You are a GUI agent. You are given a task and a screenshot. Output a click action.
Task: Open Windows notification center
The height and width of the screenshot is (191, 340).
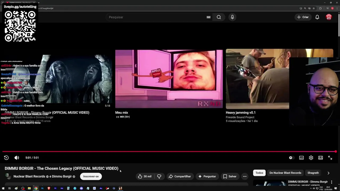335,188
